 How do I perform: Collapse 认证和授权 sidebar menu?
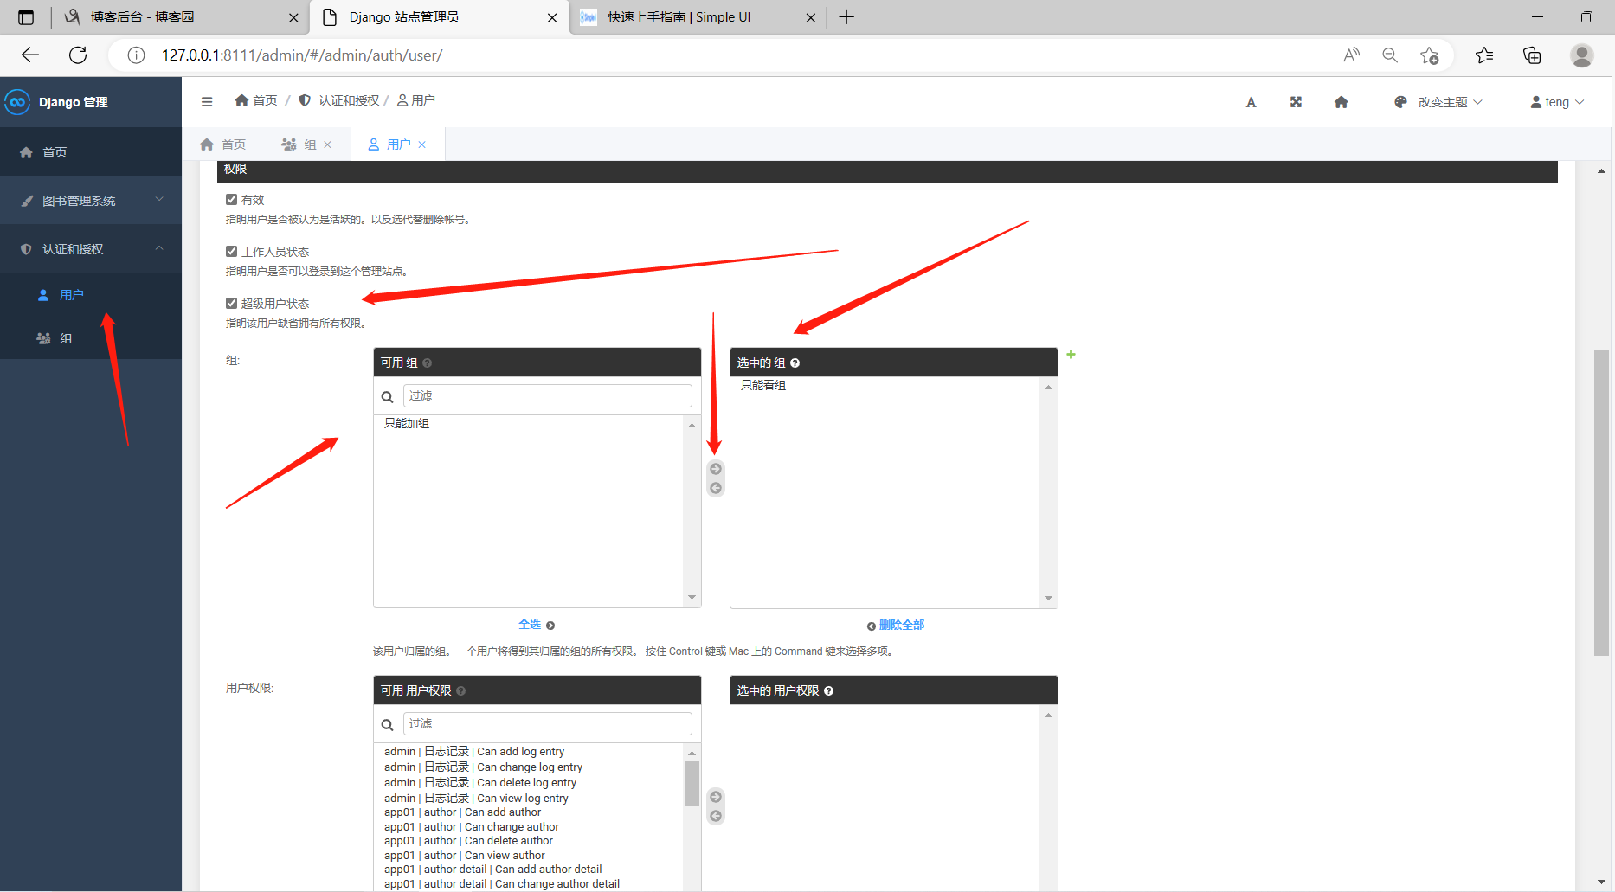[91, 249]
